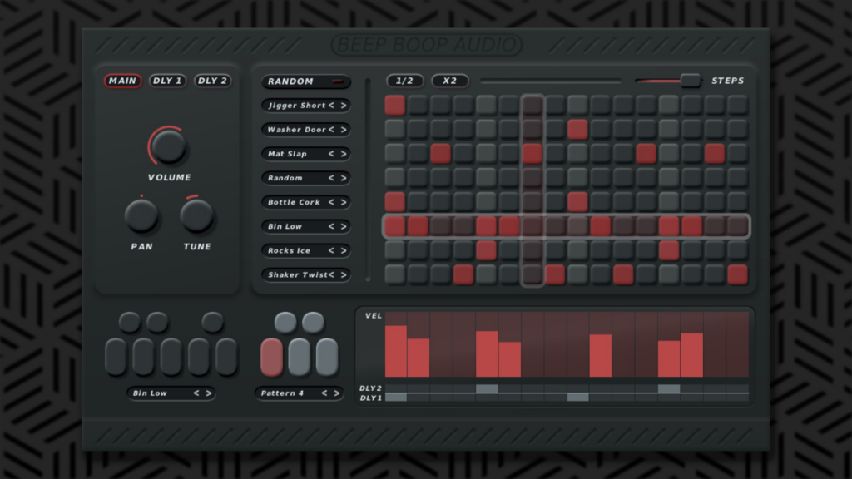852x479 pixels.
Task: Toggle step 5 on Rocks Ice row
Action: [x=486, y=250]
